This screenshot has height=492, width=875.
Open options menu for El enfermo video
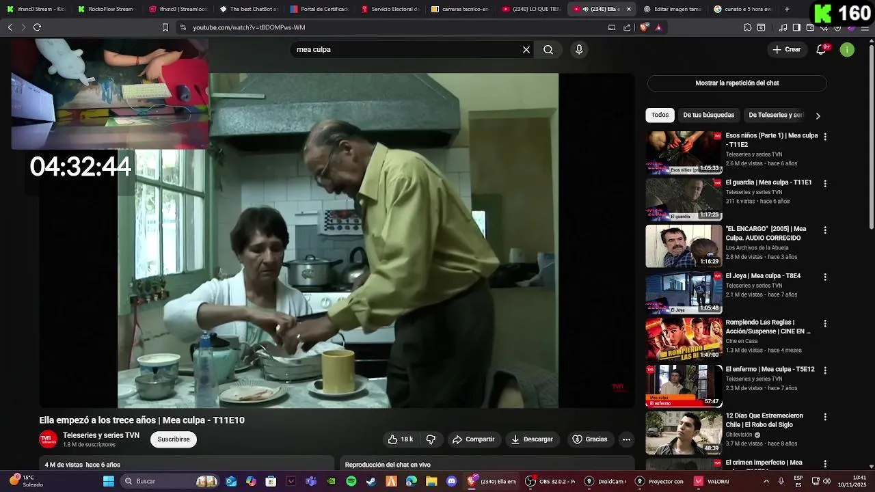[825, 370]
